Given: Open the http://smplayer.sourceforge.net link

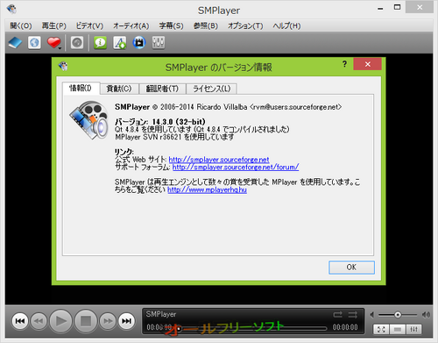Looking at the screenshot, I should [219, 160].
